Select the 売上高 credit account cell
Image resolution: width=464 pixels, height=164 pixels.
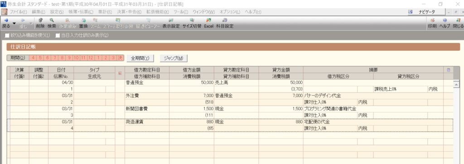pyautogui.click(x=236, y=83)
